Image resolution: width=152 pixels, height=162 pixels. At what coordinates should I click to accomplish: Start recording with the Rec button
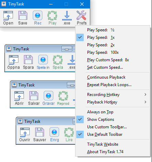[x=38, y=15]
